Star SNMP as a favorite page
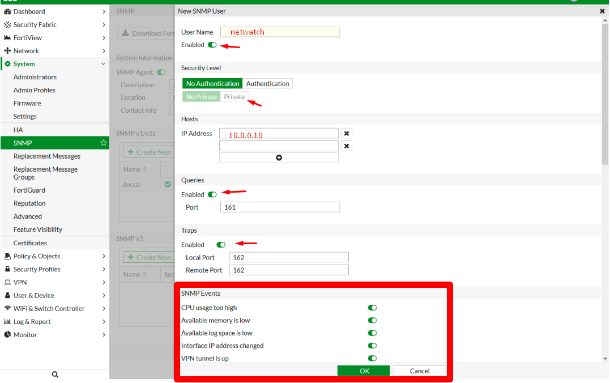This screenshot has height=383, width=610. tap(103, 142)
